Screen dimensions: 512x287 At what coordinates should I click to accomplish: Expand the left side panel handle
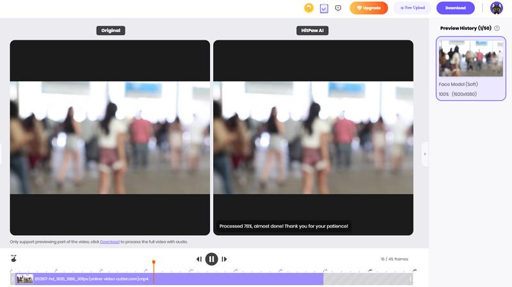pyautogui.click(x=2, y=154)
